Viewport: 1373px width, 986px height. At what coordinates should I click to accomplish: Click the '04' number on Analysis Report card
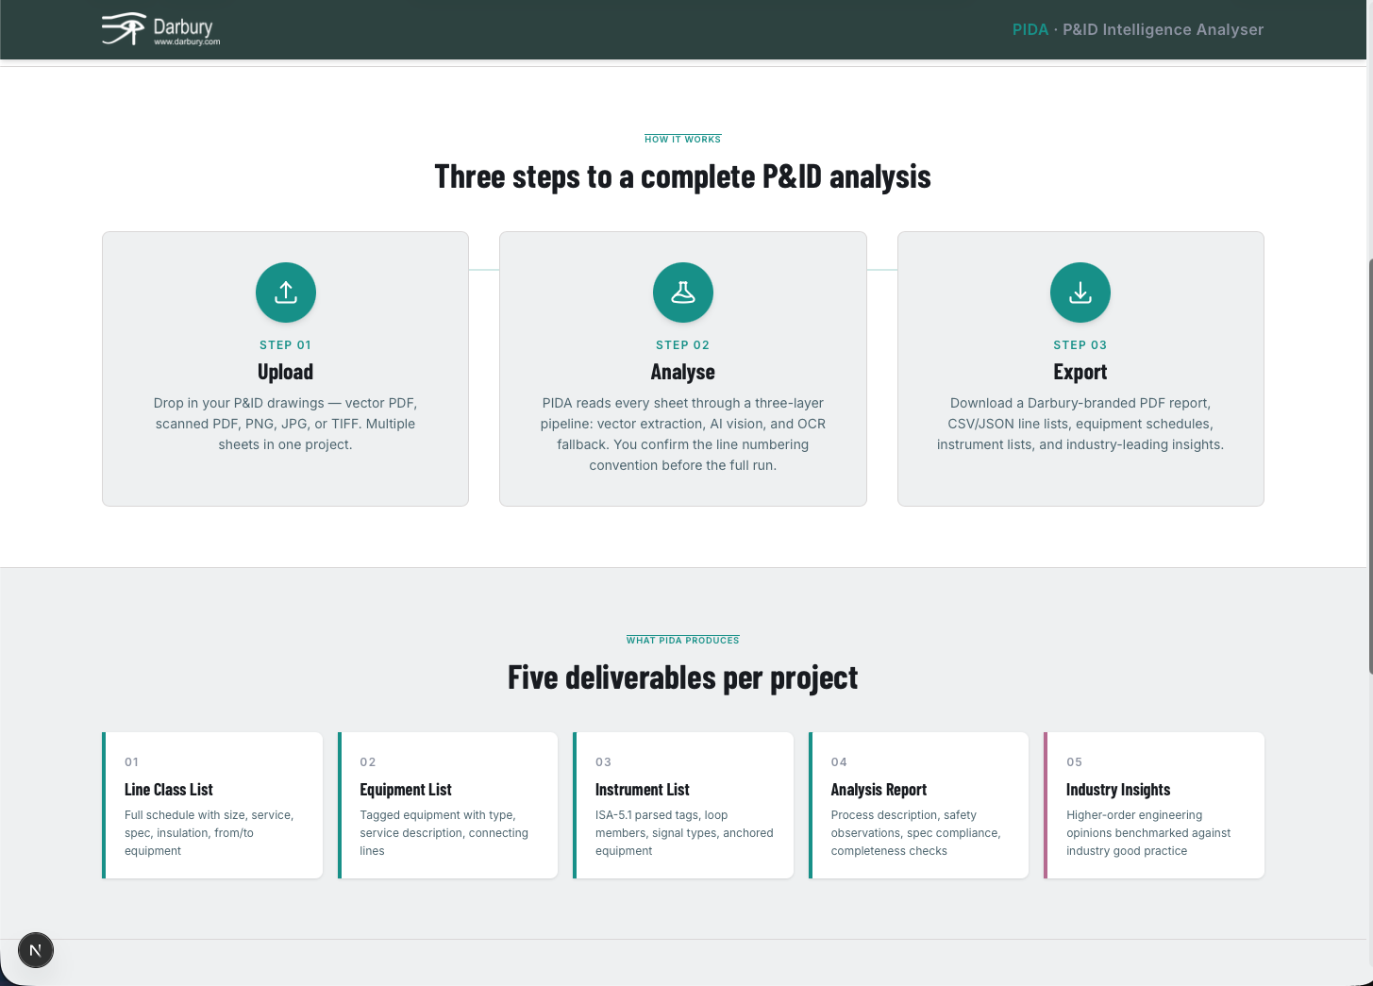pyautogui.click(x=839, y=762)
